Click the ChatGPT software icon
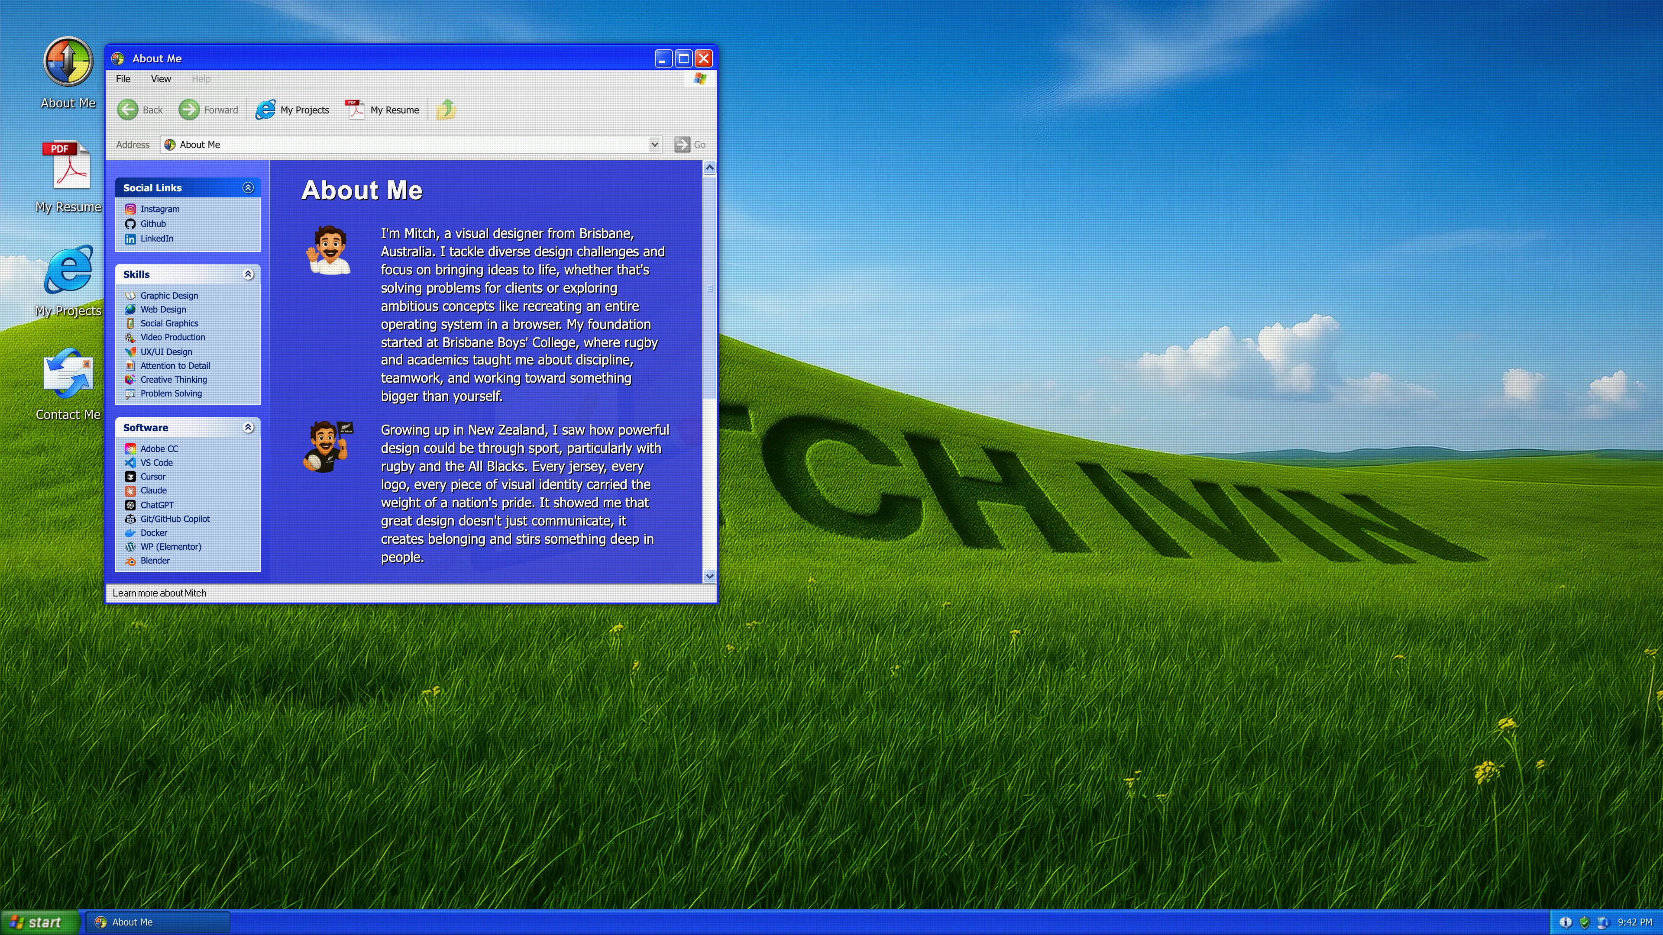 tap(131, 505)
